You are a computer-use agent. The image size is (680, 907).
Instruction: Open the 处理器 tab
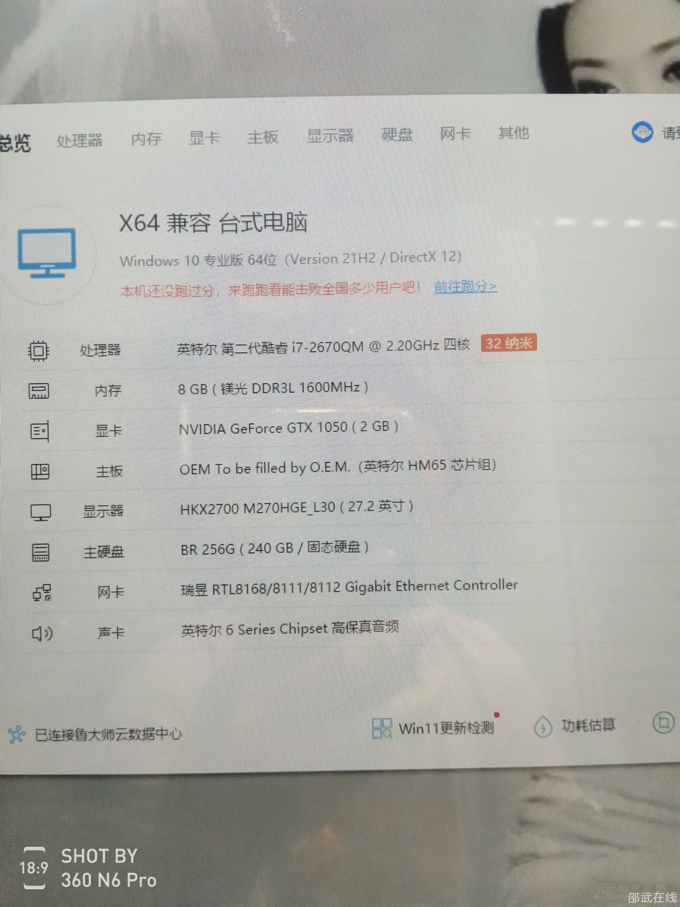pos(79,141)
